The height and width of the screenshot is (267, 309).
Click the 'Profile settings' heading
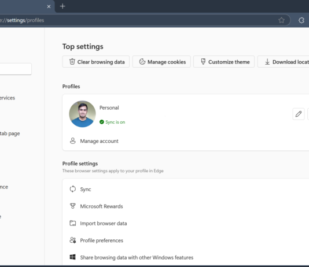point(80,164)
